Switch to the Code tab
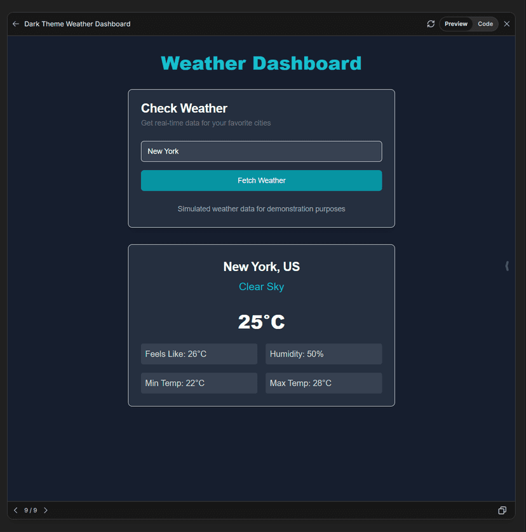The image size is (526, 532). (485, 24)
